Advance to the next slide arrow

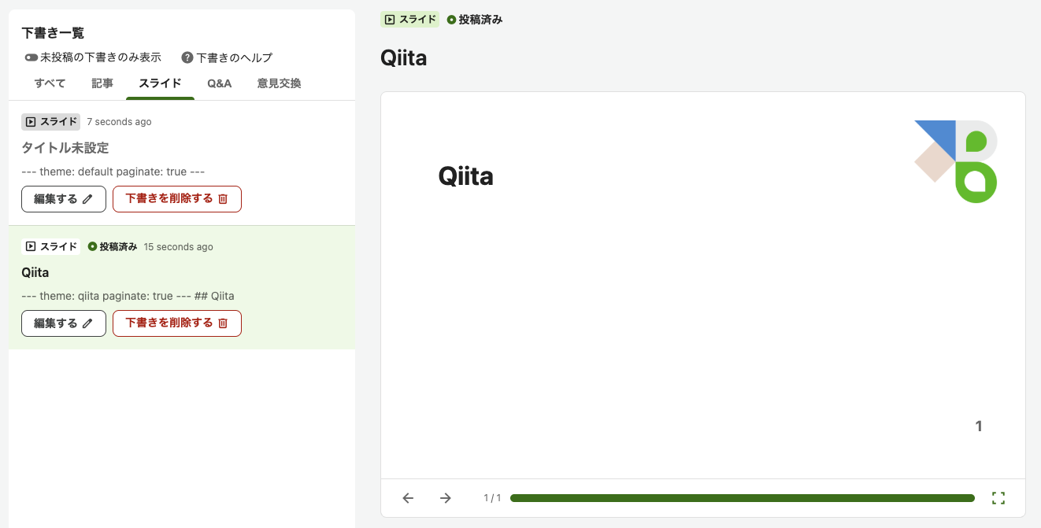(x=446, y=498)
